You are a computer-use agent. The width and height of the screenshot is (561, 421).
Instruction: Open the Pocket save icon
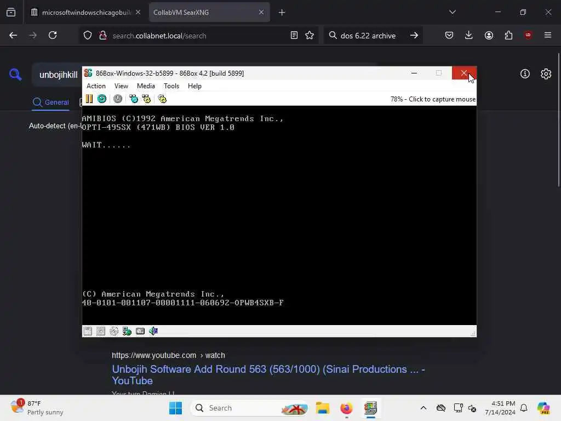point(449,35)
